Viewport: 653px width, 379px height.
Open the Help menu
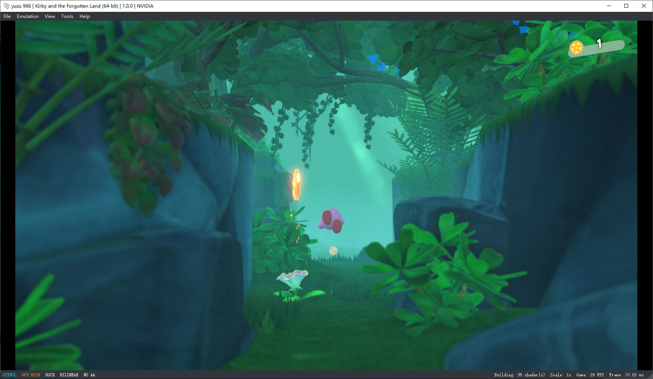(84, 16)
